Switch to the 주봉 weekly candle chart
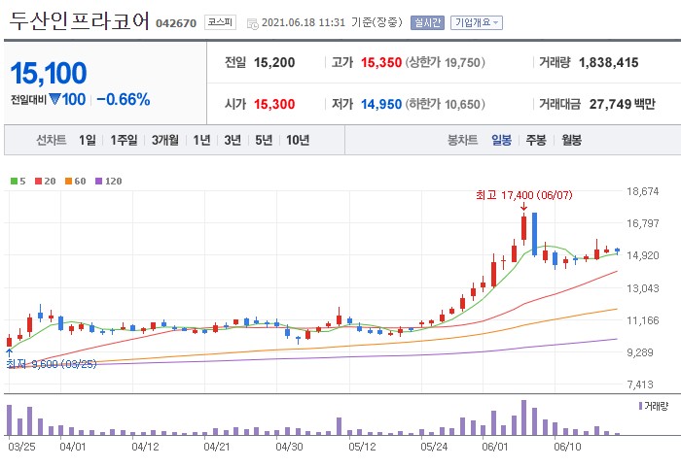 tap(536, 140)
